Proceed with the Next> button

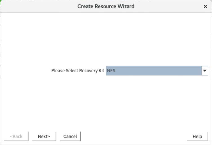tap(44, 136)
